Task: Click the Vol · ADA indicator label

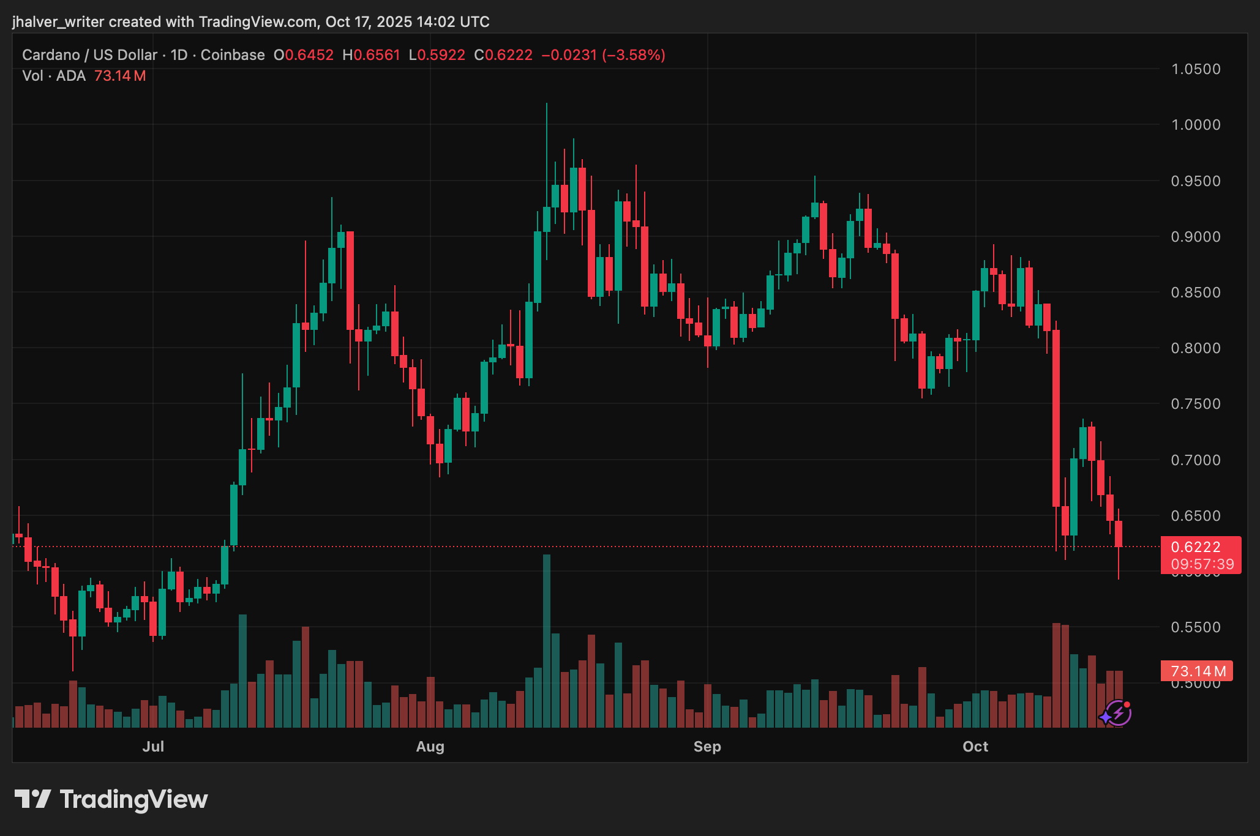Action: click(x=54, y=76)
